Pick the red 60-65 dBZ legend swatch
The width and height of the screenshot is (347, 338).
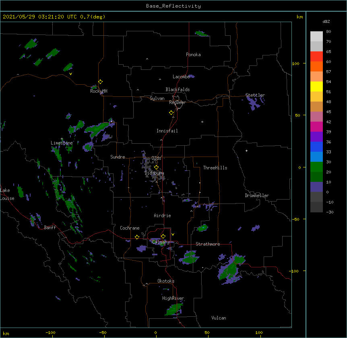coord(316,56)
